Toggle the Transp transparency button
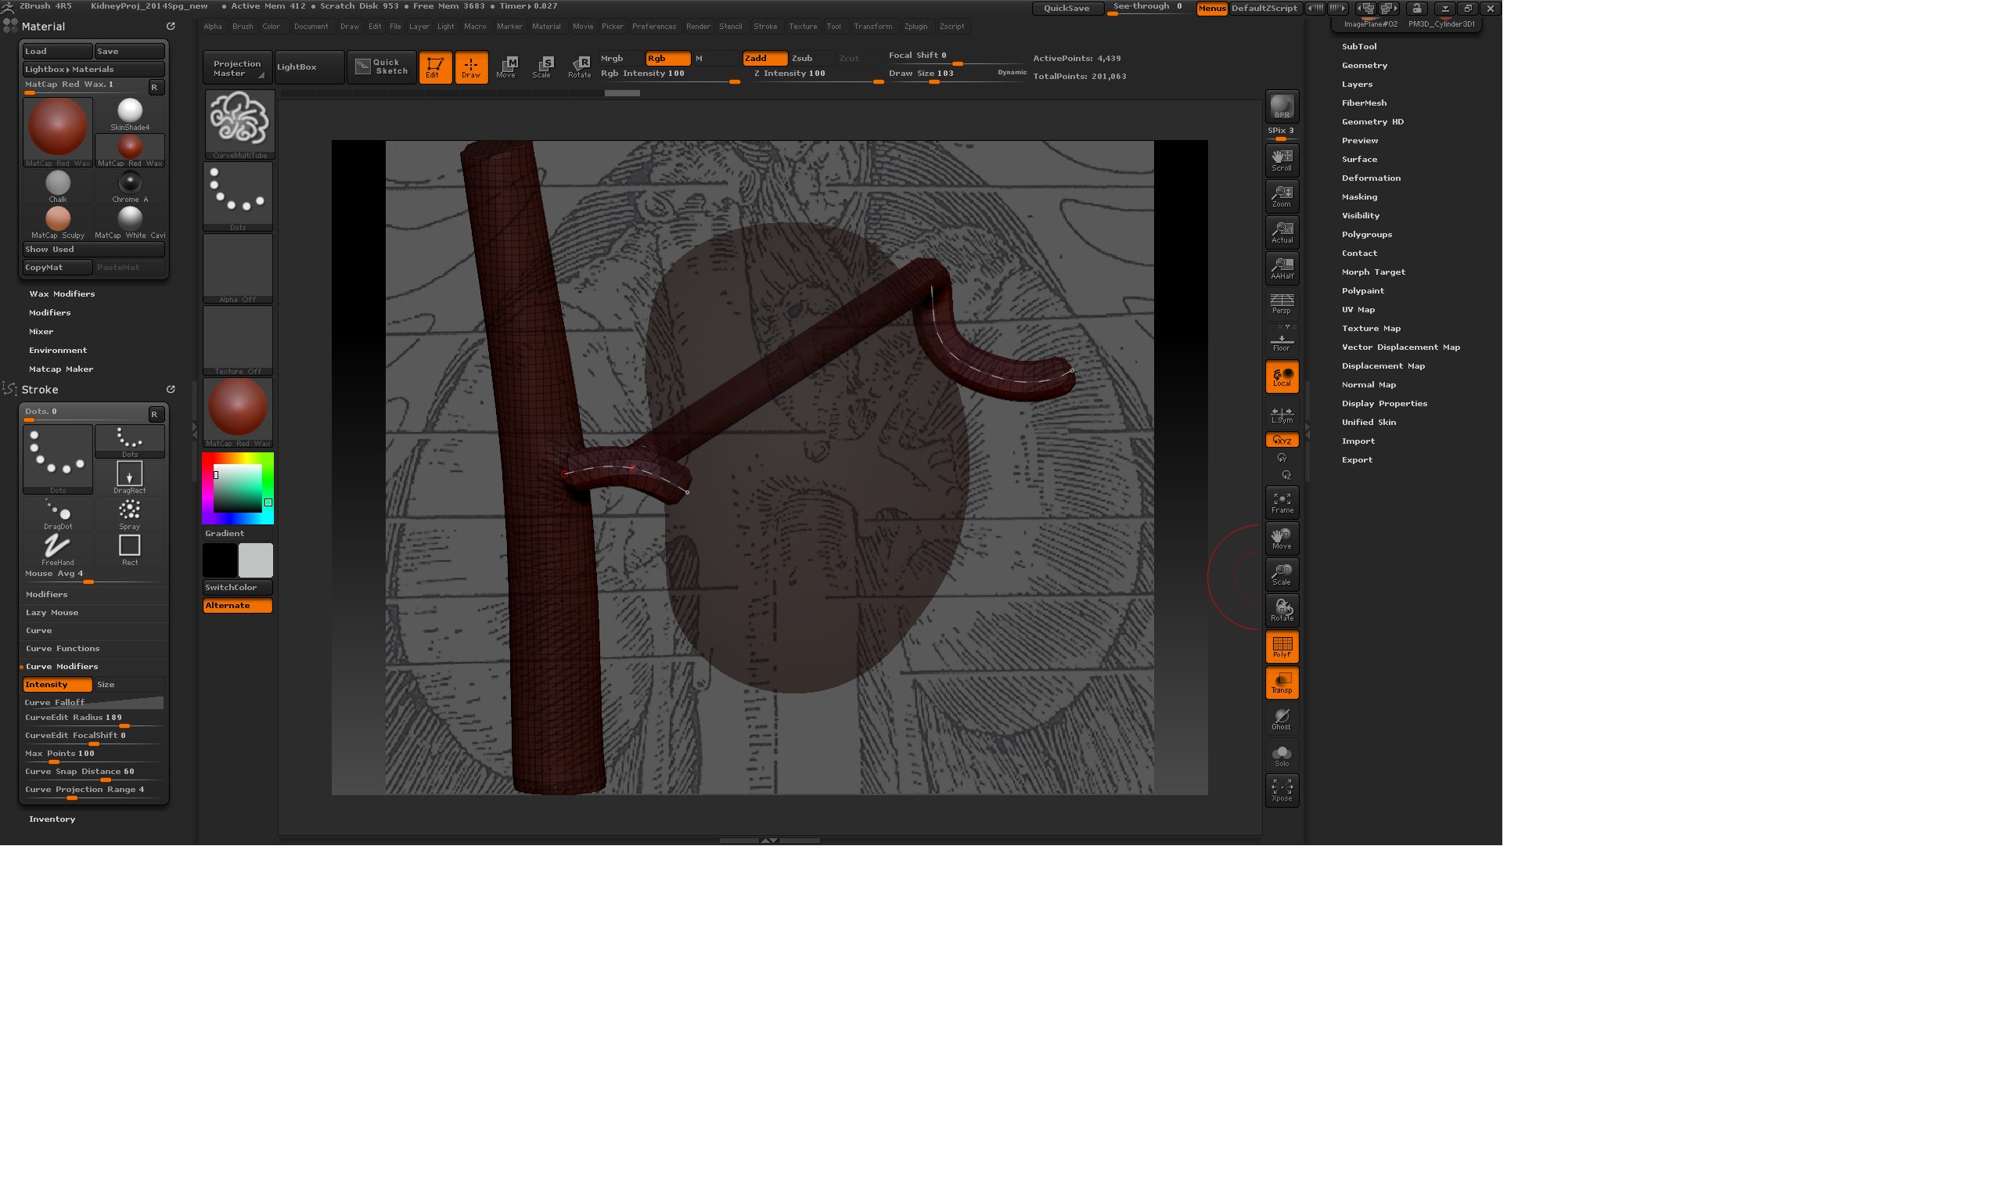 (1281, 683)
